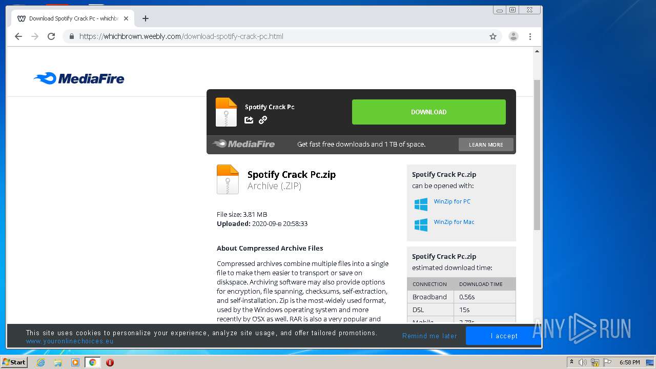
Task: Click the browser address bar URL
Action: [x=181, y=36]
